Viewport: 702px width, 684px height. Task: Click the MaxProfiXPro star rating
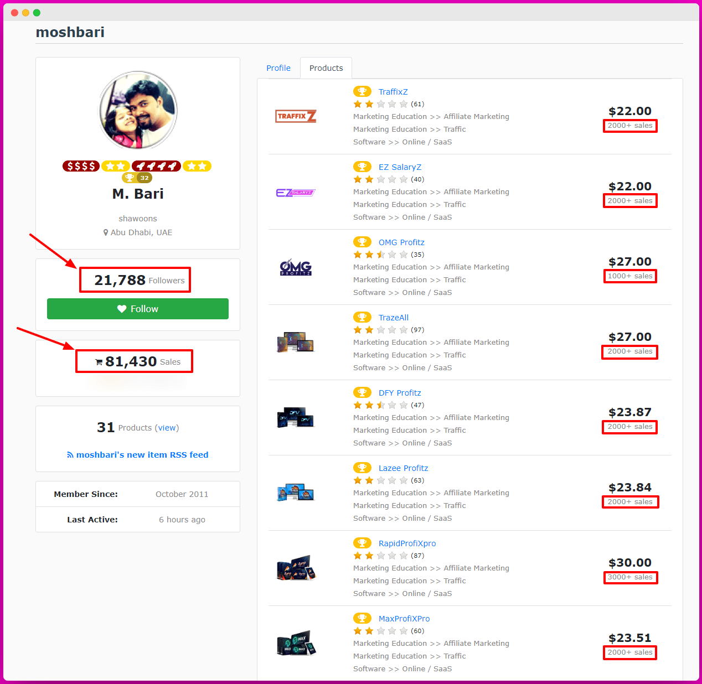click(x=380, y=631)
